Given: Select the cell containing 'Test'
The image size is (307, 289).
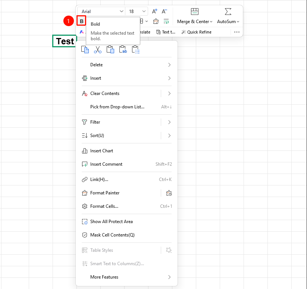Looking at the screenshot, I should tap(65, 41).
